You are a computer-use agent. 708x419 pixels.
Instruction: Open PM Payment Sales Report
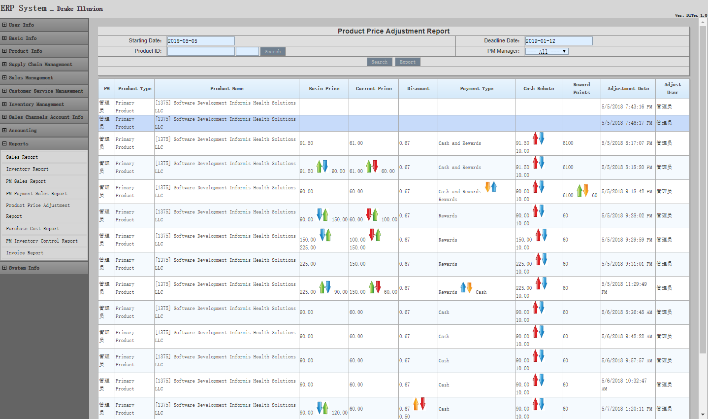coord(36,193)
